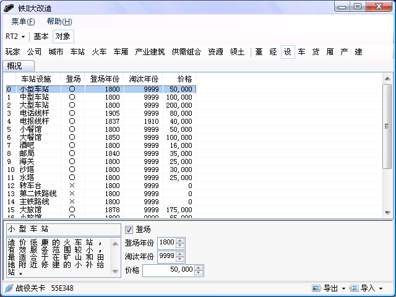Open the 帮助(H) menu
Image resolution: width=396 pixels, height=297 pixels.
59,22
